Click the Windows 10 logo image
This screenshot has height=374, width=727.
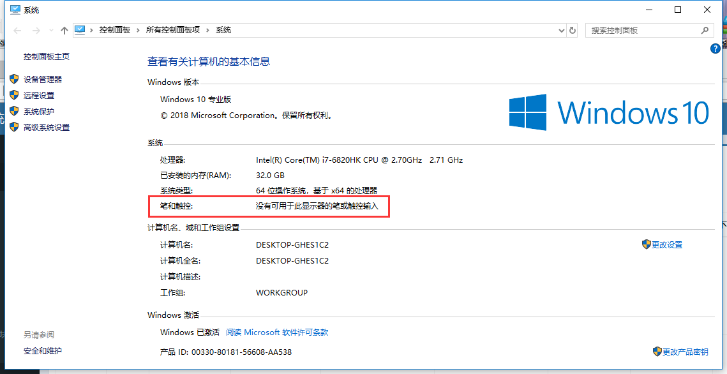coord(609,112)
